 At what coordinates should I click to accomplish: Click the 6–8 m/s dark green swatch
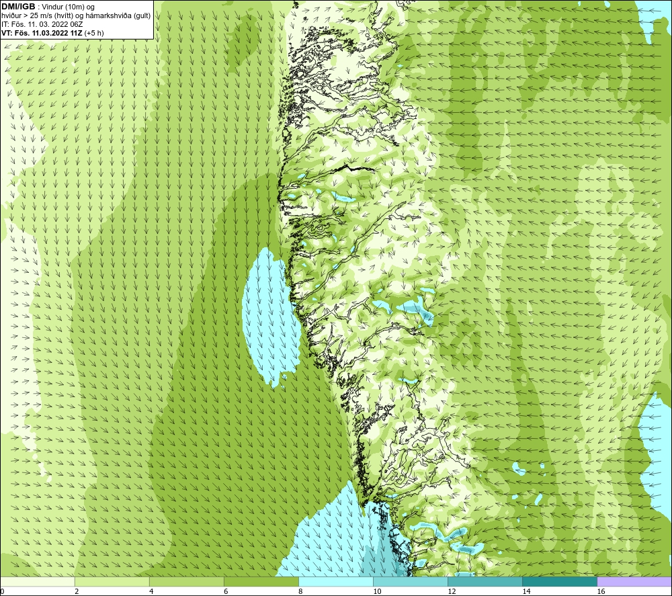click(x=261, y=581)
